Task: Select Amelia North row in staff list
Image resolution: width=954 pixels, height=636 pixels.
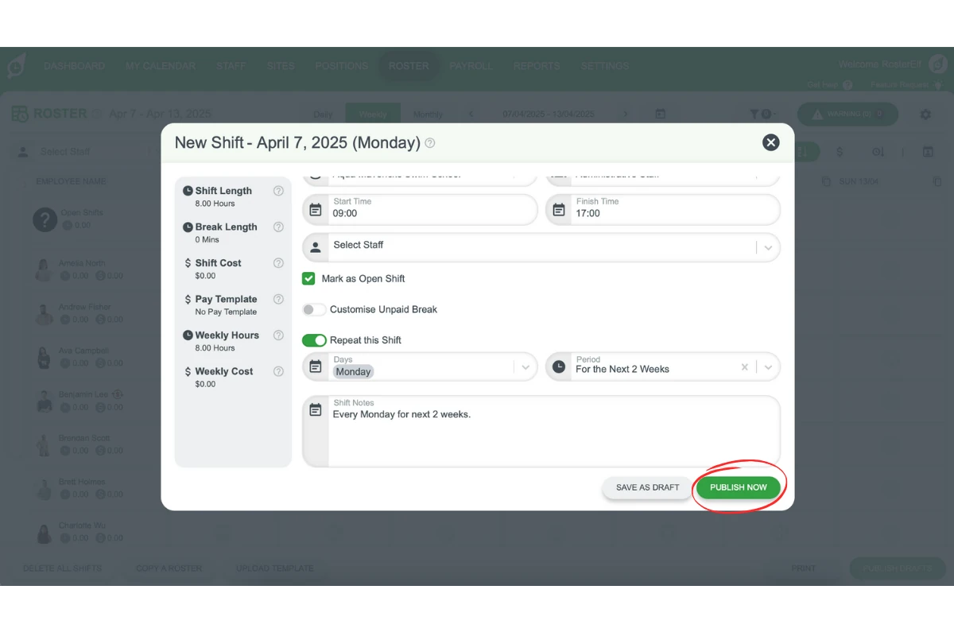Action: tap(81, 270)
